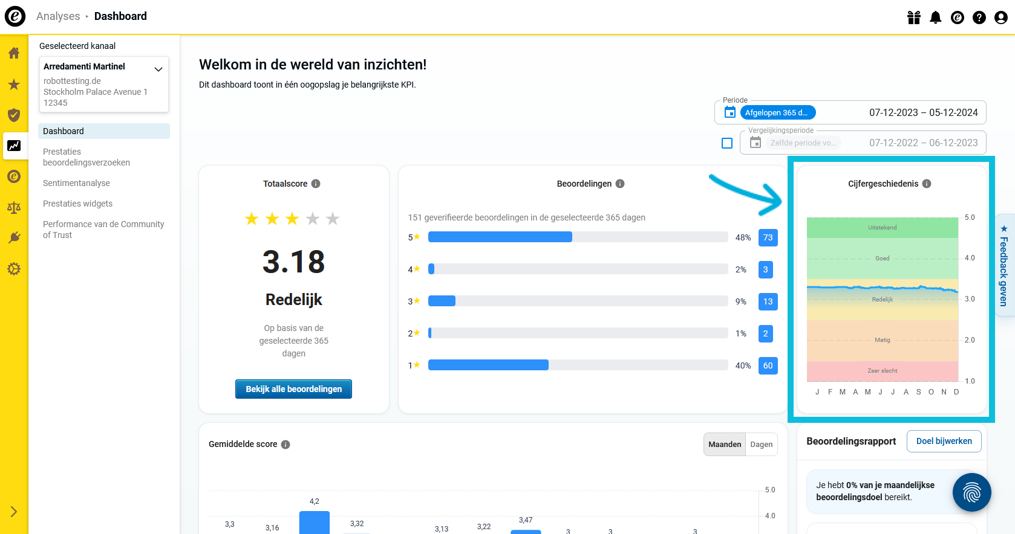This screenshot has width=1015, height=534.
Task: Open the settings gear sidebar icon
Action: point(14,269)
